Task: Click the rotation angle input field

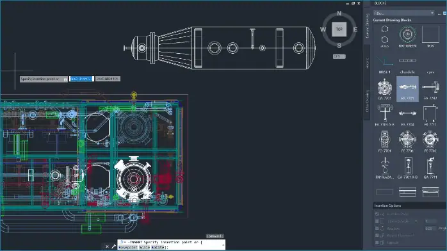Action: (430, 229)
